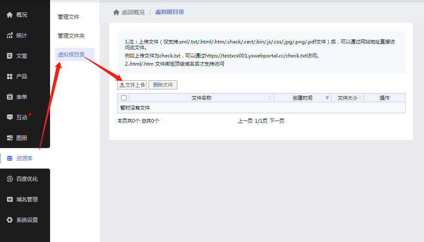The image size is (424, 242).
Task: Click 本页共0个 总共0个 count text
Action: pyautogui.click(x=138, y=121)
